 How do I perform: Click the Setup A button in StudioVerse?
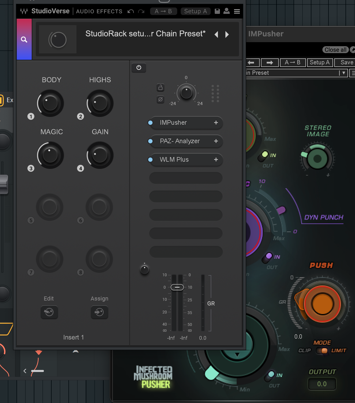pyautogui.click(x=195, y=11)
